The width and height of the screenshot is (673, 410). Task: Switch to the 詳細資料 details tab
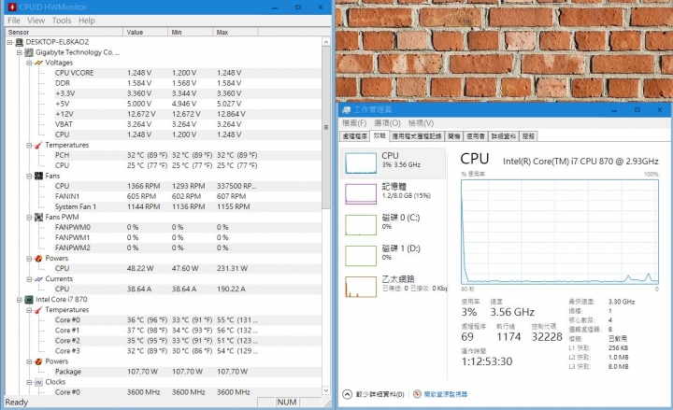click(x=504, y=136)
